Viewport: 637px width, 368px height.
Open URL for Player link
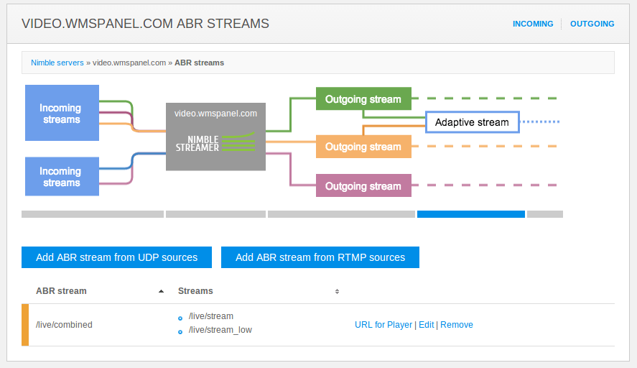(383, 325)
